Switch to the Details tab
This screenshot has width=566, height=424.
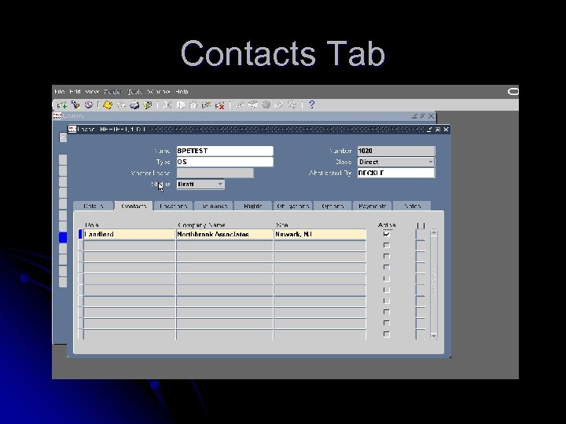pyautogui.click(x=93, y=206)
